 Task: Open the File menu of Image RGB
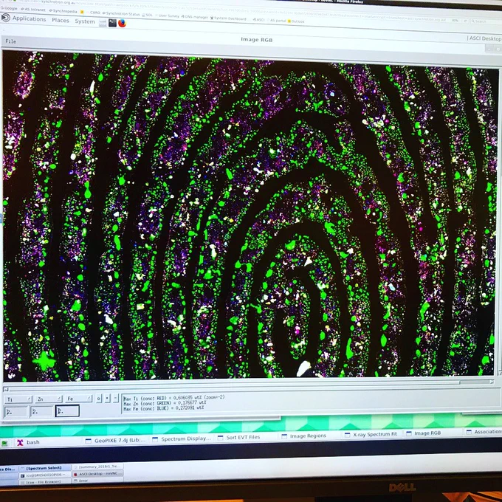[x=10, y=41]
